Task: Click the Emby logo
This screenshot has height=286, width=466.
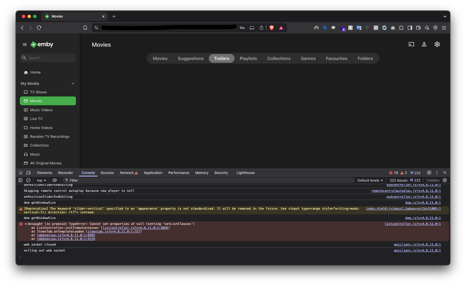Action: pyautogui.click(x=41, y=44)
